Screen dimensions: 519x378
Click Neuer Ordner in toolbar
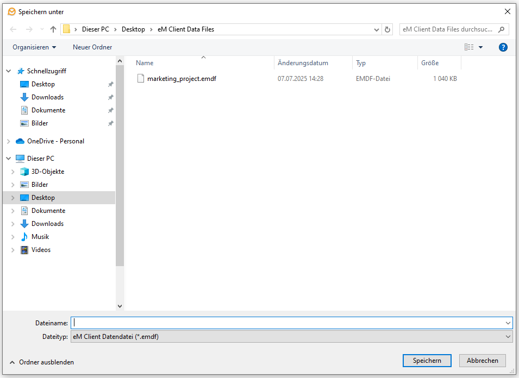92,47
